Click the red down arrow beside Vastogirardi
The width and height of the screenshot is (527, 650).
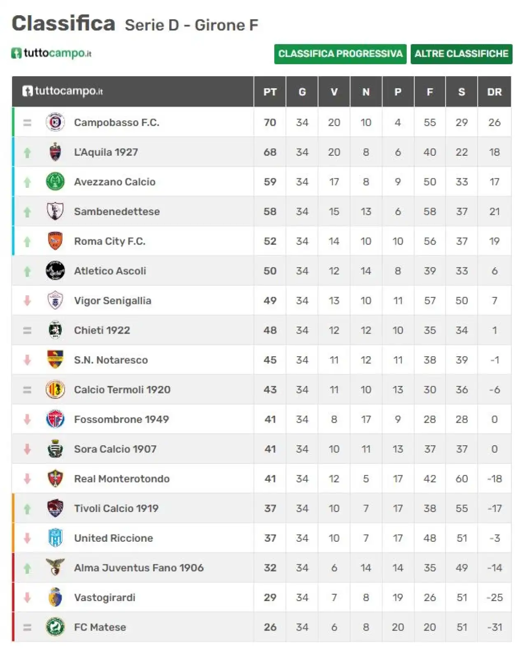click(27, 597)
